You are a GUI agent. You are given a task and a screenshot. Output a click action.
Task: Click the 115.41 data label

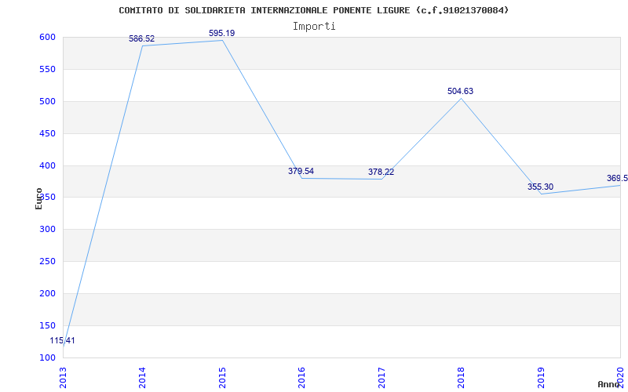pyautogui.click(x=63, y=341)
